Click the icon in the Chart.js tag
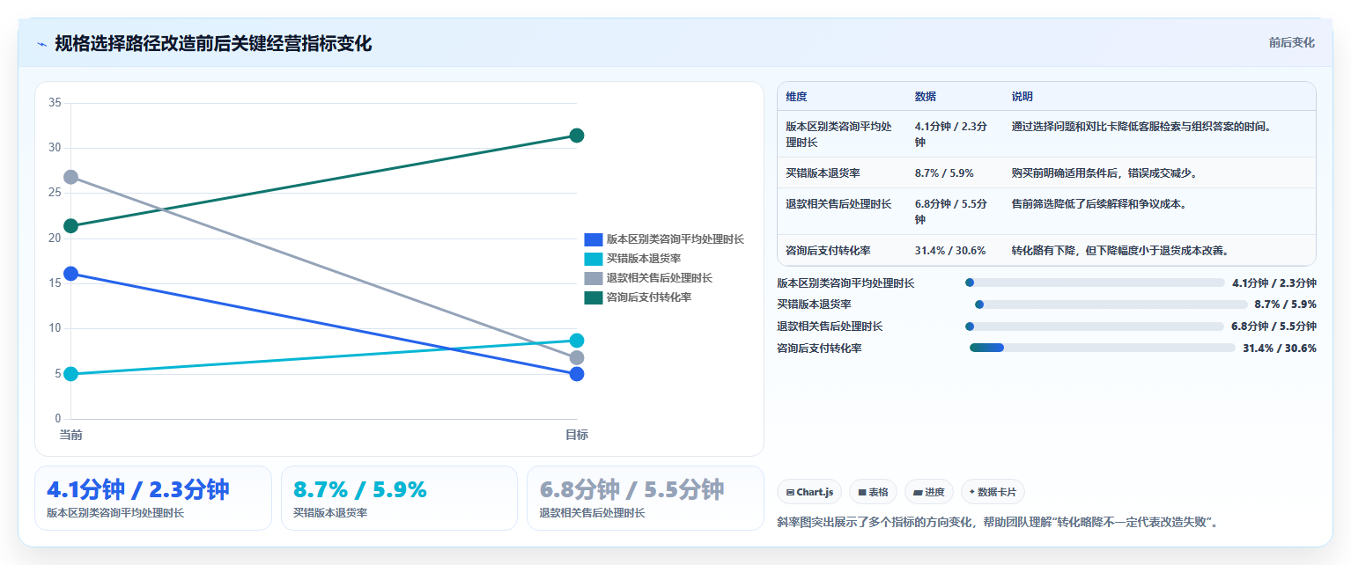The image size is (1351, 565). (x=790, y=493)
